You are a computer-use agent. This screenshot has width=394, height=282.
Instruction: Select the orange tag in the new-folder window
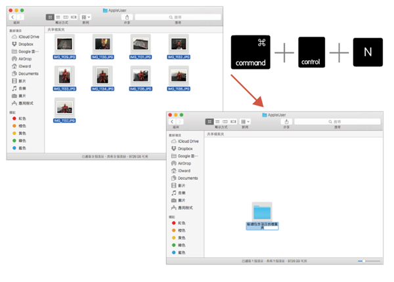click(x=179, y=230)
